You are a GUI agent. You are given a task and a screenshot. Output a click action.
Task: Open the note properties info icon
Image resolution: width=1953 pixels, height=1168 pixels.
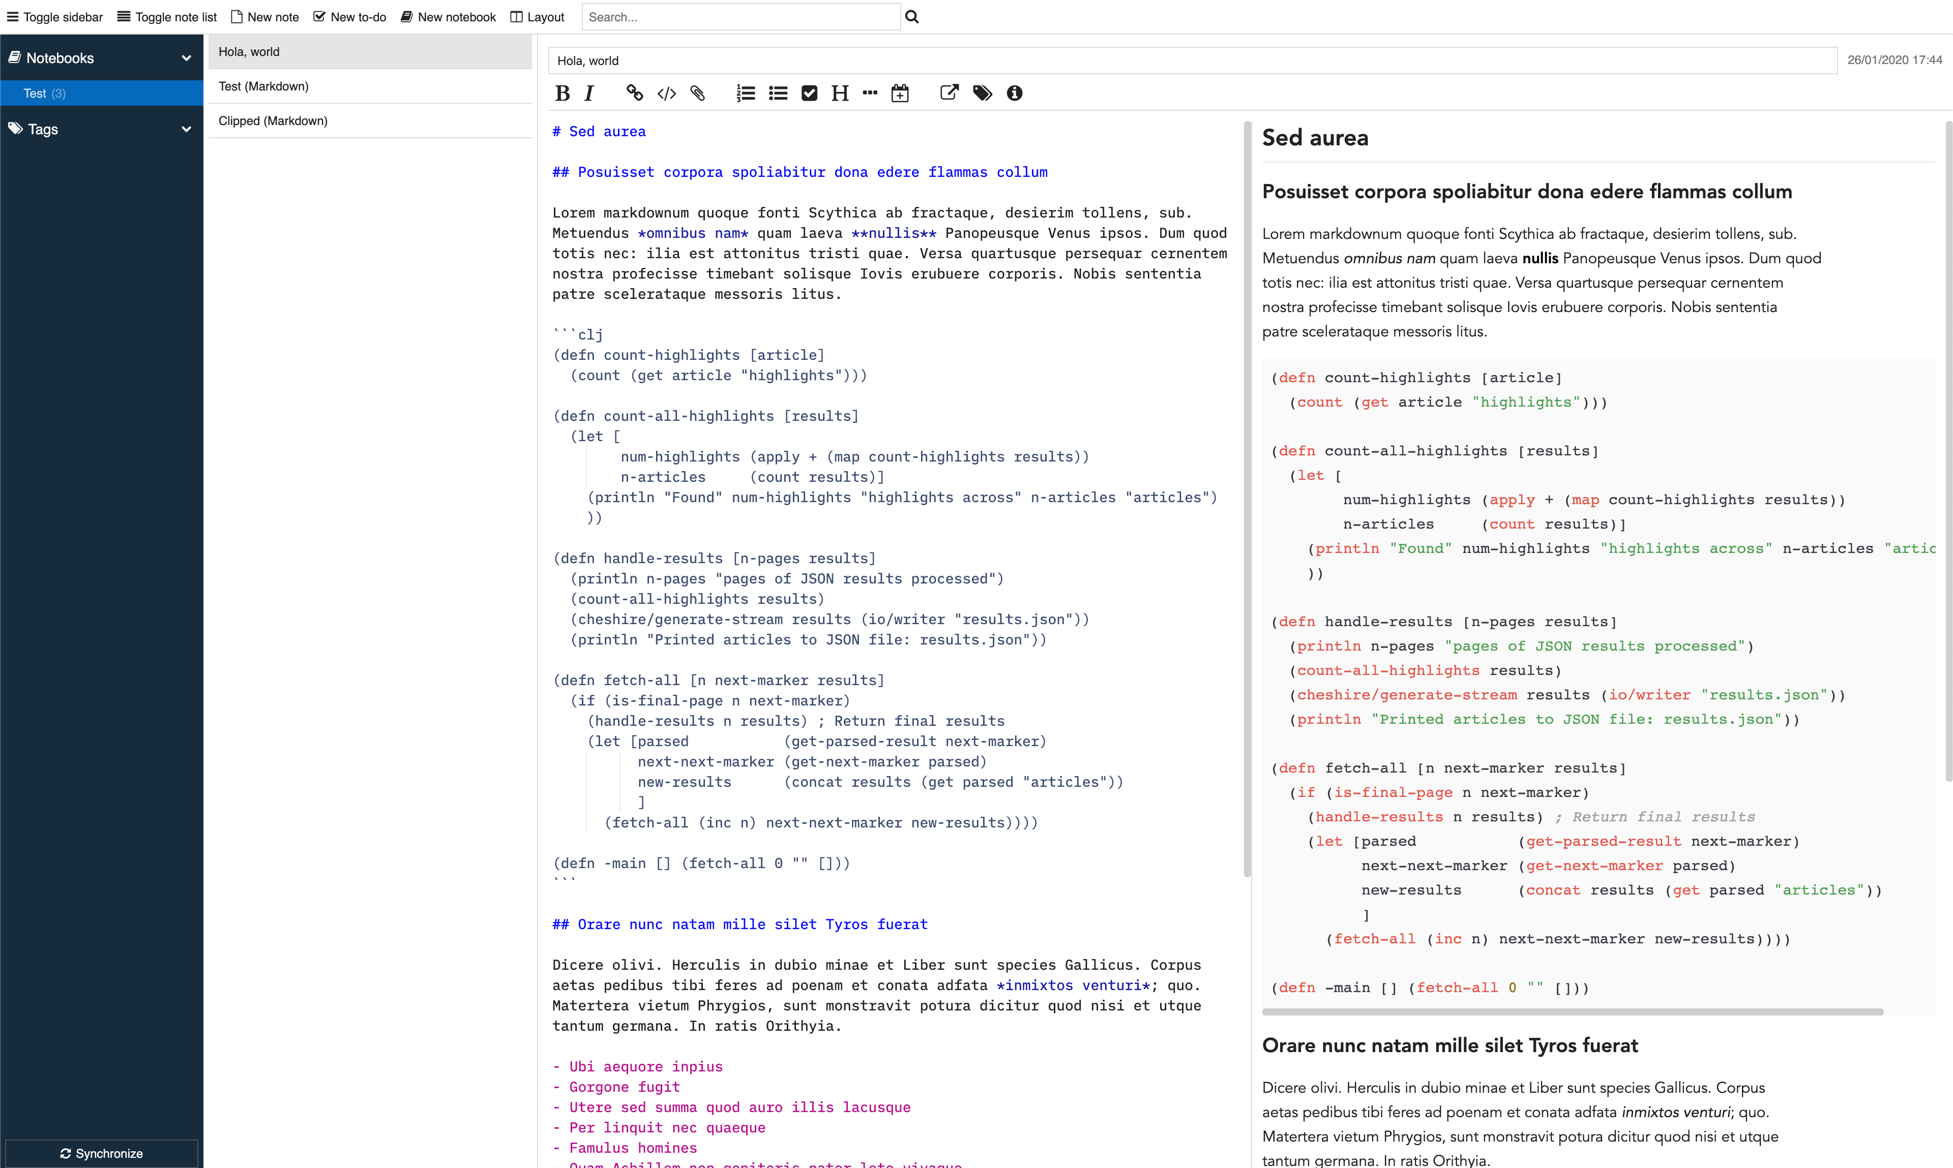(x=1014, y=94)
